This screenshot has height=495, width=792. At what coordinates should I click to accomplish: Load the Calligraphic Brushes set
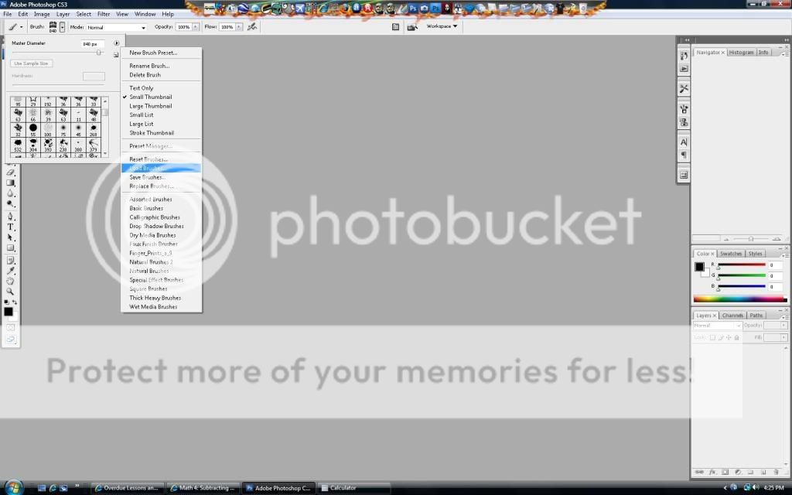coord(161,217)
